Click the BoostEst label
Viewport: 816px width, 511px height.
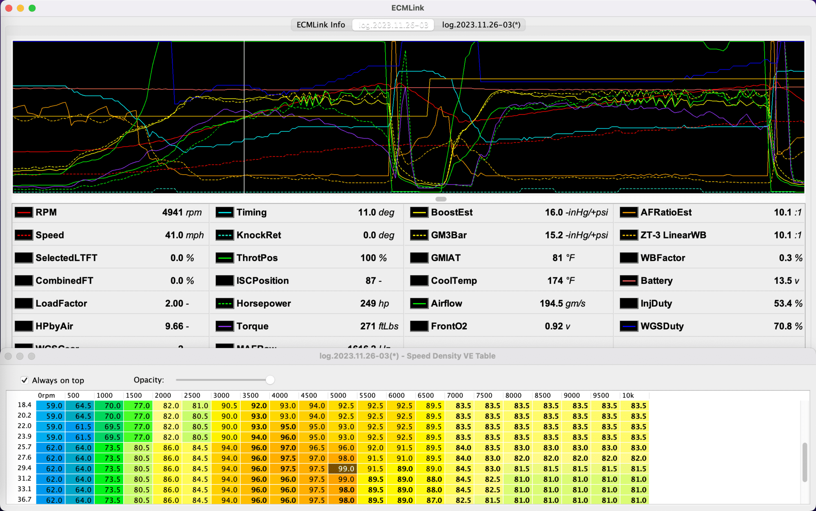(x=452, y=212)
